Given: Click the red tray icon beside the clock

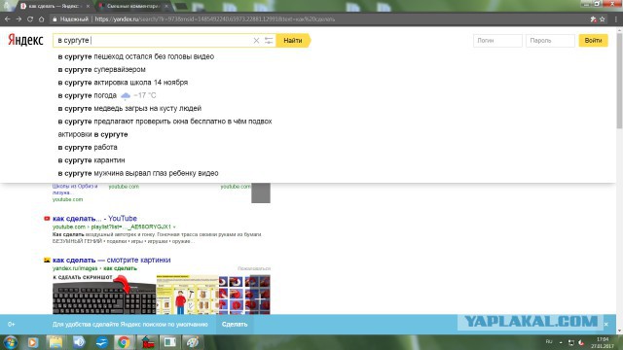Looking at the screenshot, I should click(581, 342).
